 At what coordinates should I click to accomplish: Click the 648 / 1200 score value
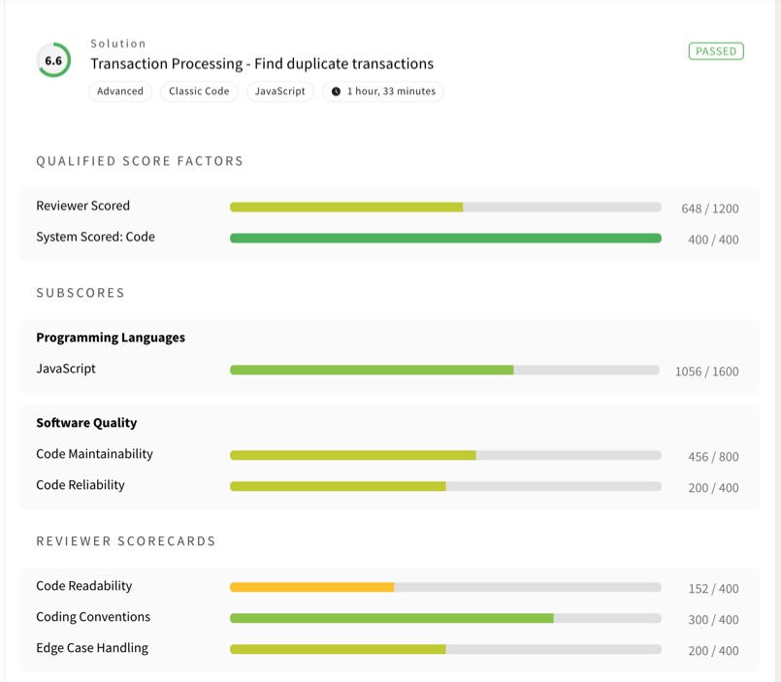[710, 209]
